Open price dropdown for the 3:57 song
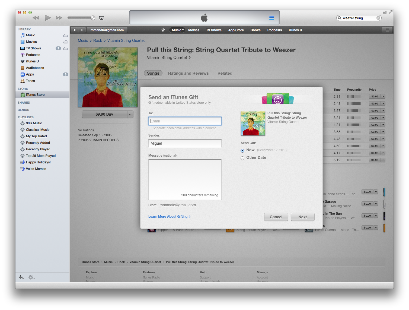The width and height of the screenshot is (409, 310). pyautogui.click(x=383, y=111)
